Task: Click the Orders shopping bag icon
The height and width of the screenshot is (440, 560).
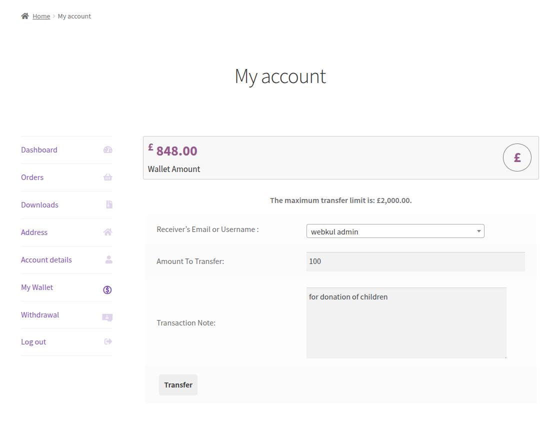Action: pos(107,177)
